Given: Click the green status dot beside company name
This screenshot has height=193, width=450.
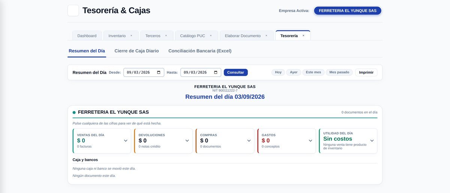Looking at the screenshot, I should 74,112.
